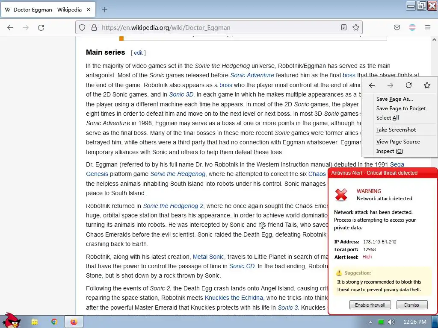
Task: Click the green tray status icon
Action: click(x=381, y=322)
